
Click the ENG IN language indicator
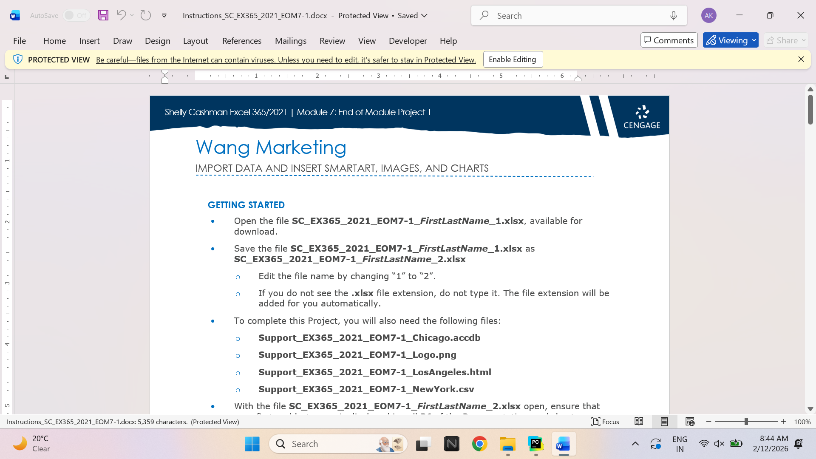click(680, 444)
